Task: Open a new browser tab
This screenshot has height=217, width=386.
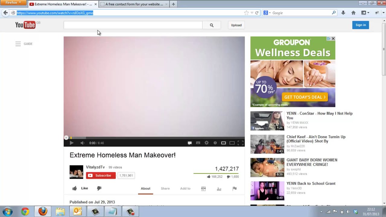Action: tap(173, 4)
